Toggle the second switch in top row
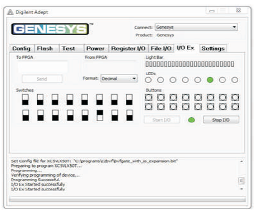This screenshot has width=255, height=213. point(40,100)
